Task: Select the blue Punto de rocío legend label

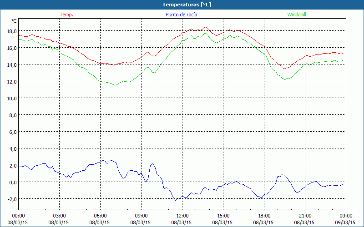Action: point(181,15)
